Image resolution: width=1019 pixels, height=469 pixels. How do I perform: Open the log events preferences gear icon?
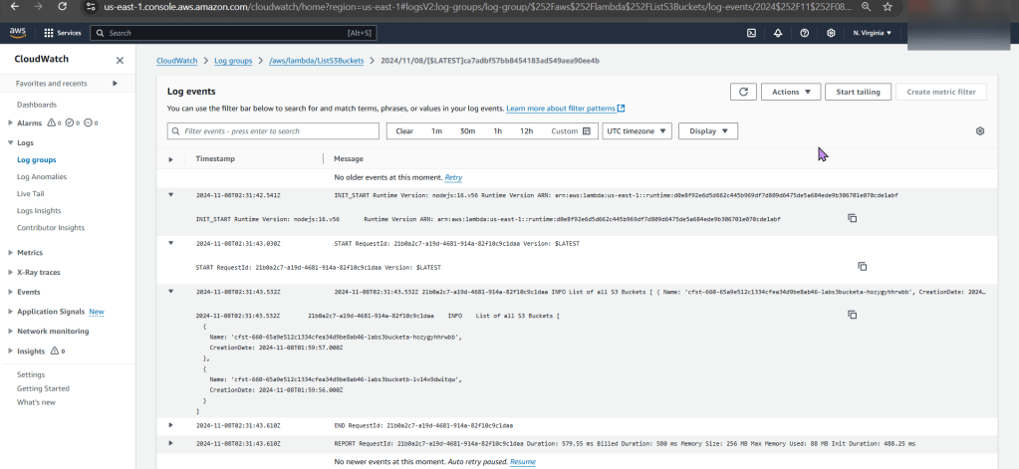click(x=980, y=131)
